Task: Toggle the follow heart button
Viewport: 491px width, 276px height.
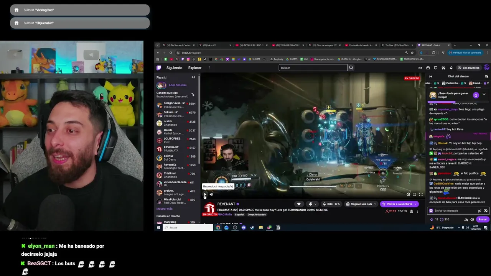Action: point(299,204)
